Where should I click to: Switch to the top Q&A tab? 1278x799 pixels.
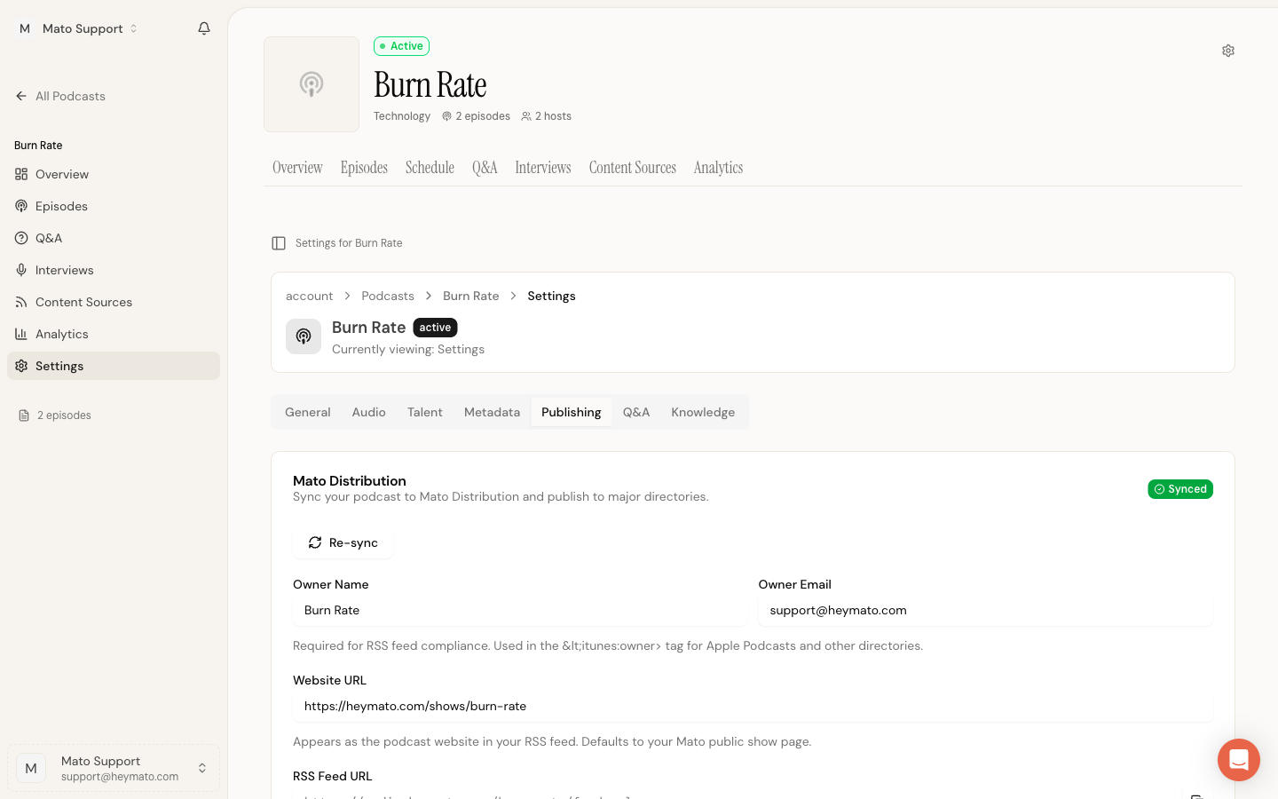(x=485, y=168)
